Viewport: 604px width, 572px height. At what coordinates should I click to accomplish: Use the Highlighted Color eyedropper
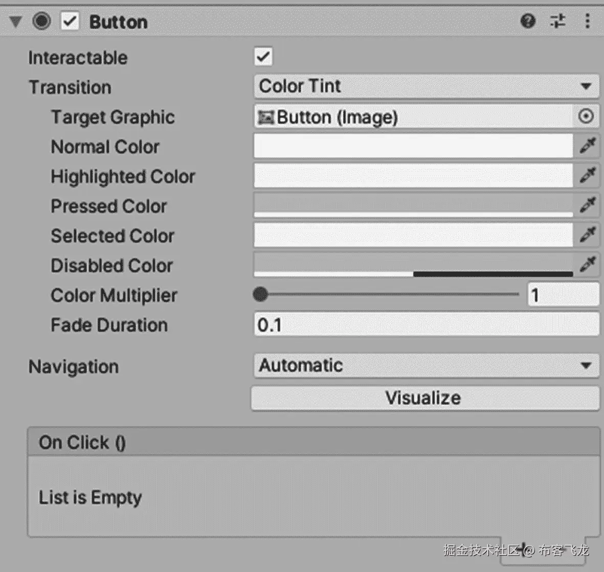[x=588, y=175]
